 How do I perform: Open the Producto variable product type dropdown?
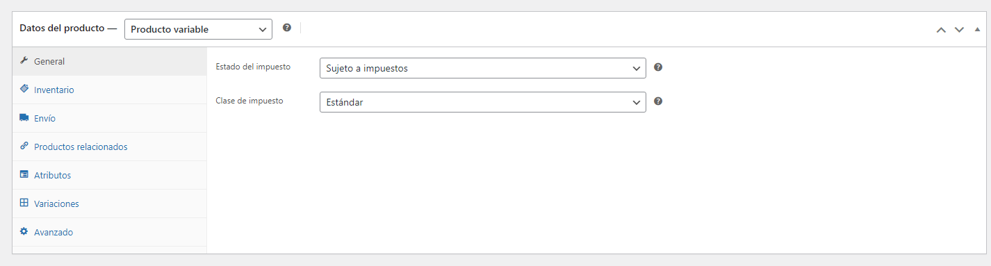(198, 29)
